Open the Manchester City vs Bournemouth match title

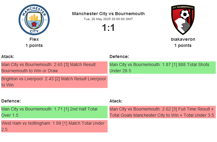coord(108,14)
